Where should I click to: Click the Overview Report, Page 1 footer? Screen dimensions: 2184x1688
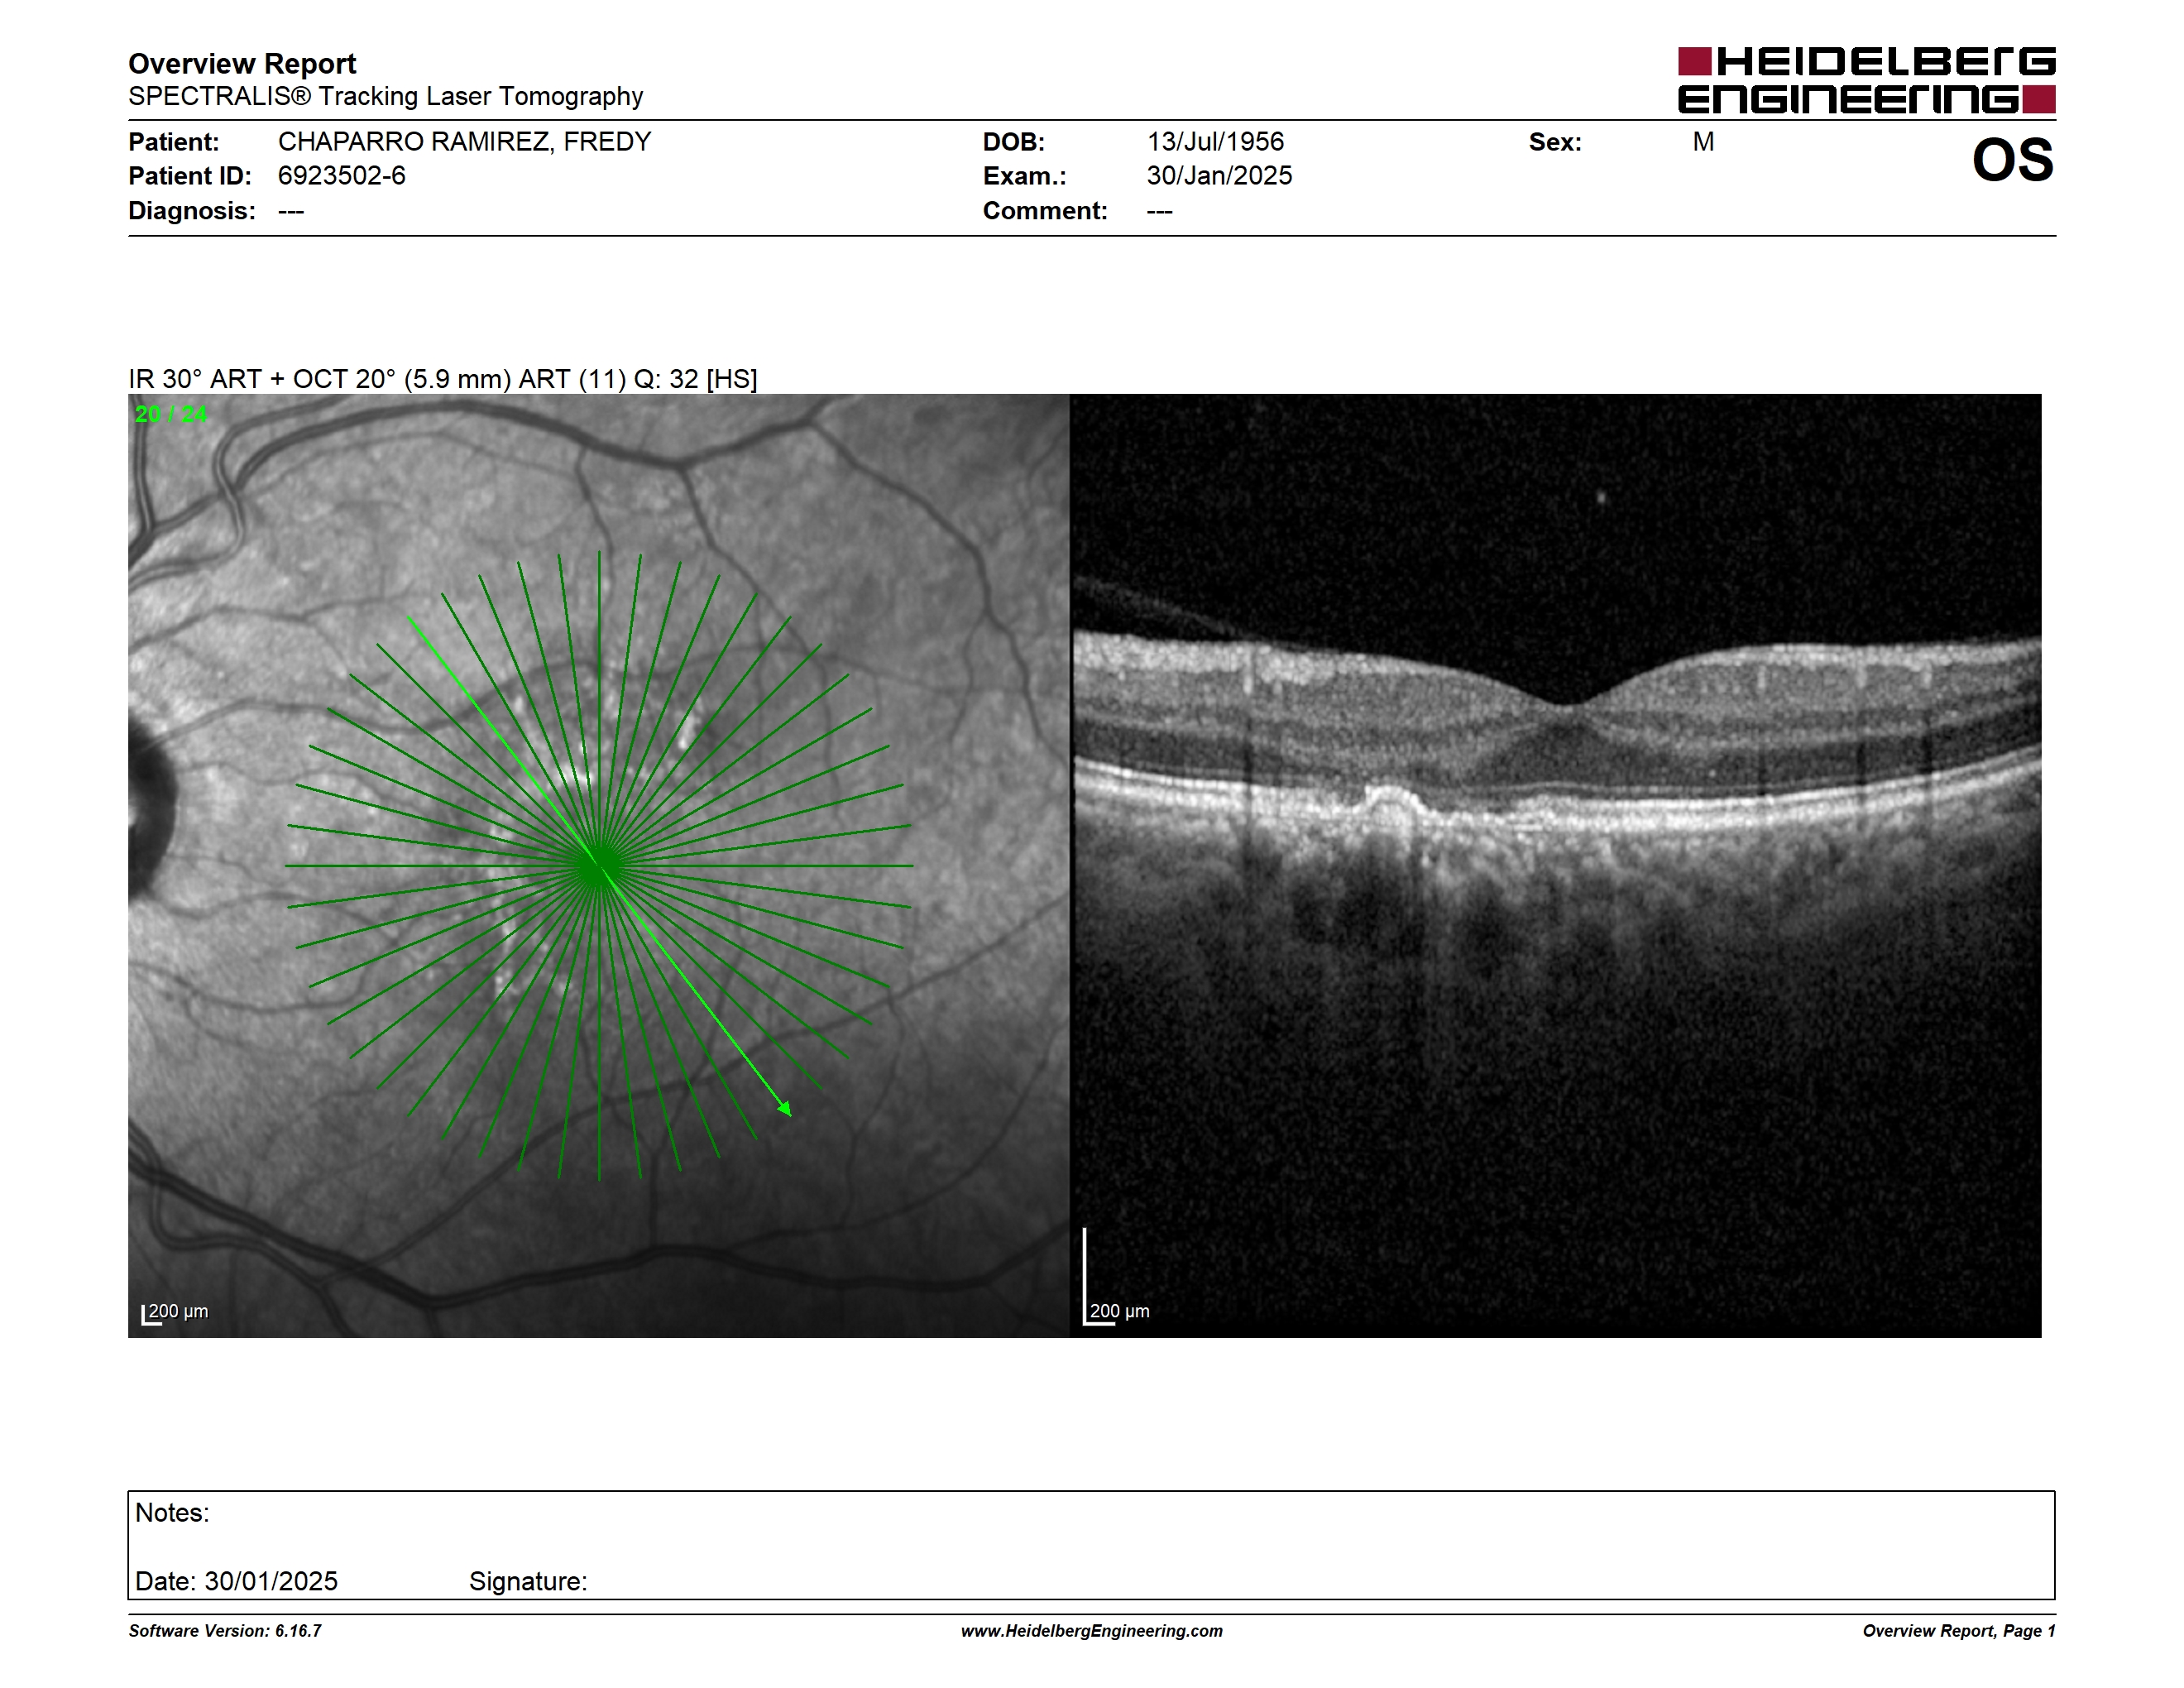1958,1631
